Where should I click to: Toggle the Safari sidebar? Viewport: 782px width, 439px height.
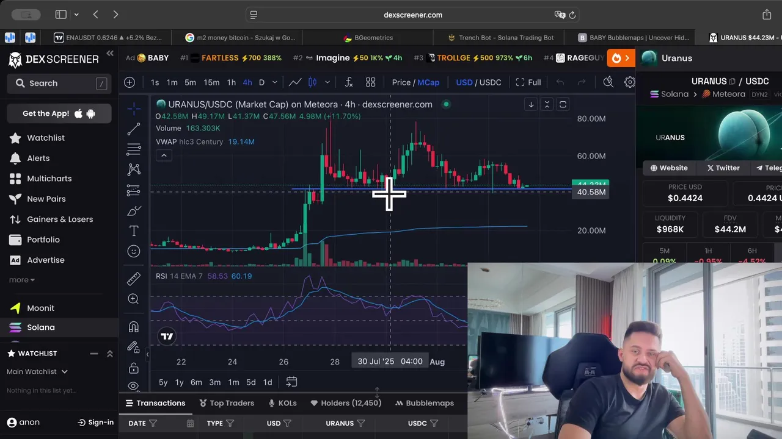click(x=61, y=15)
